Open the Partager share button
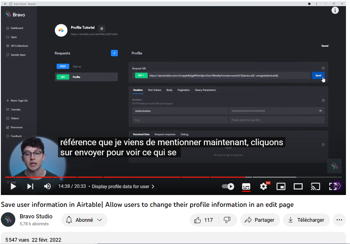This screenshot has height=244, width=350. tap(260, 220)
